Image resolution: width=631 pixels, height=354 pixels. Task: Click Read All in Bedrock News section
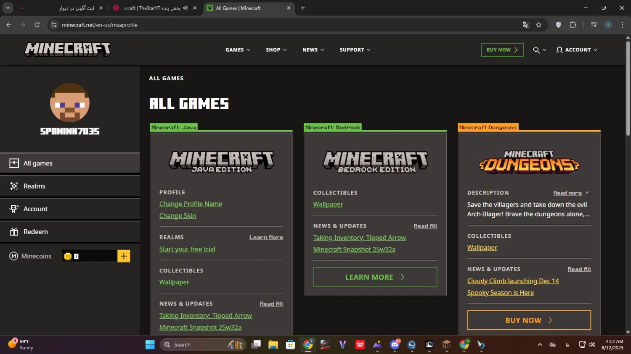(x=425, y=226)
